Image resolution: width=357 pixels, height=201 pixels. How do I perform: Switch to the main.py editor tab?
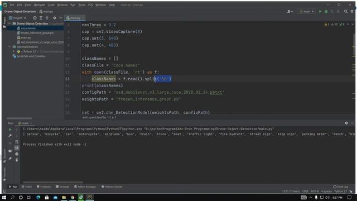(x=75, y=18)
